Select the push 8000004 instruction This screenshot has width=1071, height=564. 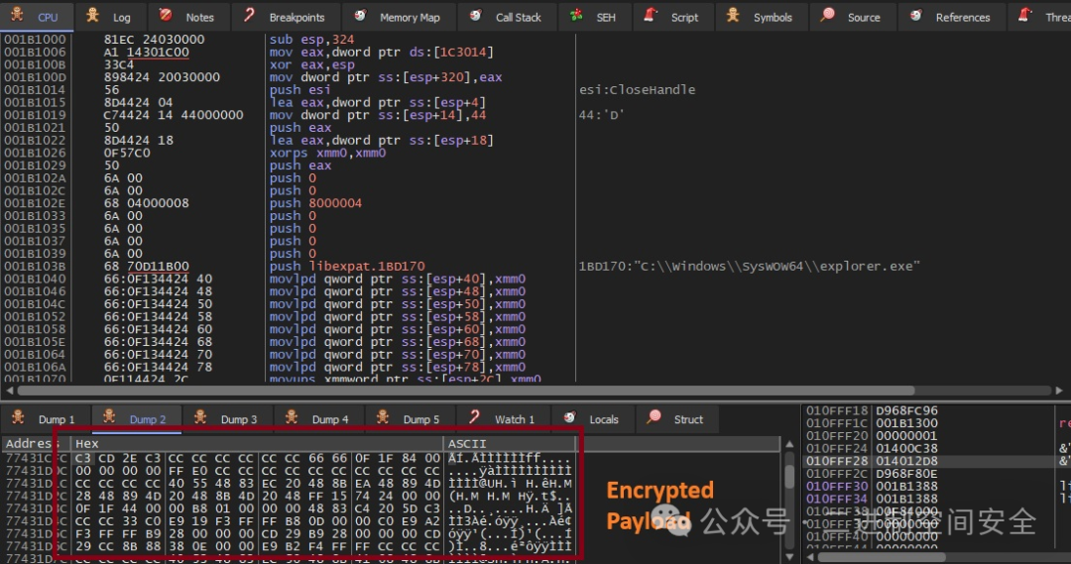(x=315, y=203)
